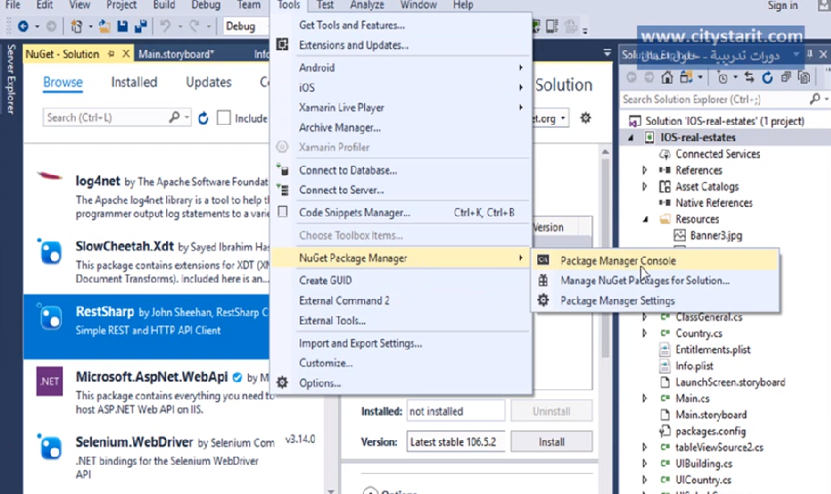Click the Collapse All icon in Solution Explorer
Screen dimensions: 831x494
click(x=786, y=77)
